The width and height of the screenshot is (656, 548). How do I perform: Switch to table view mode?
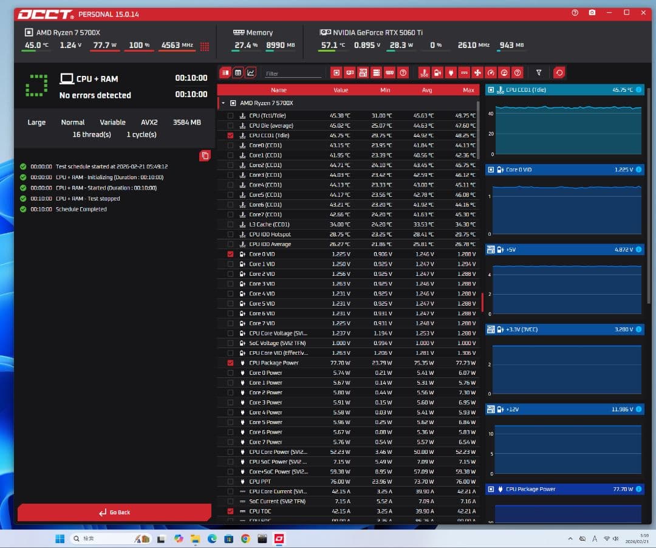(x=237, y=73)
